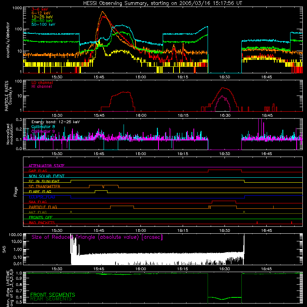Screen dimensions: 307x307
Task: Click the 16:30 tick label under particle rates plot
Action: click(x=225, y=116)
